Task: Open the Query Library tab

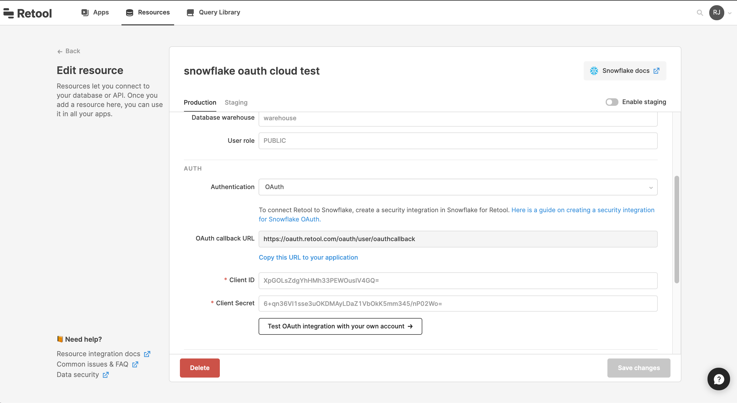Action: 213,12
